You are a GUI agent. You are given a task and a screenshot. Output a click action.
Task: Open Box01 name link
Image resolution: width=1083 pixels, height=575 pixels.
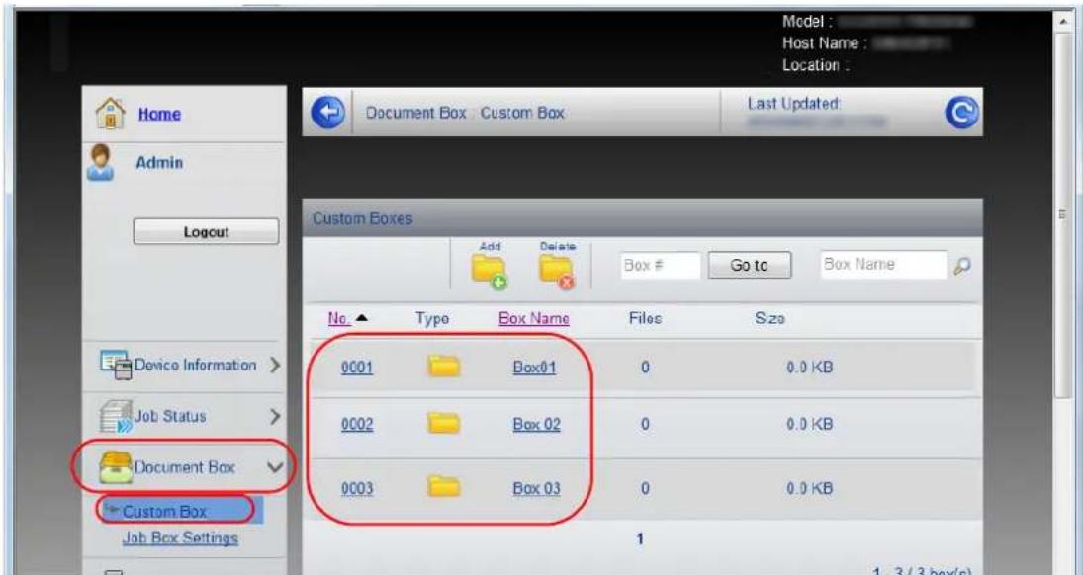[x=534, y=368]
